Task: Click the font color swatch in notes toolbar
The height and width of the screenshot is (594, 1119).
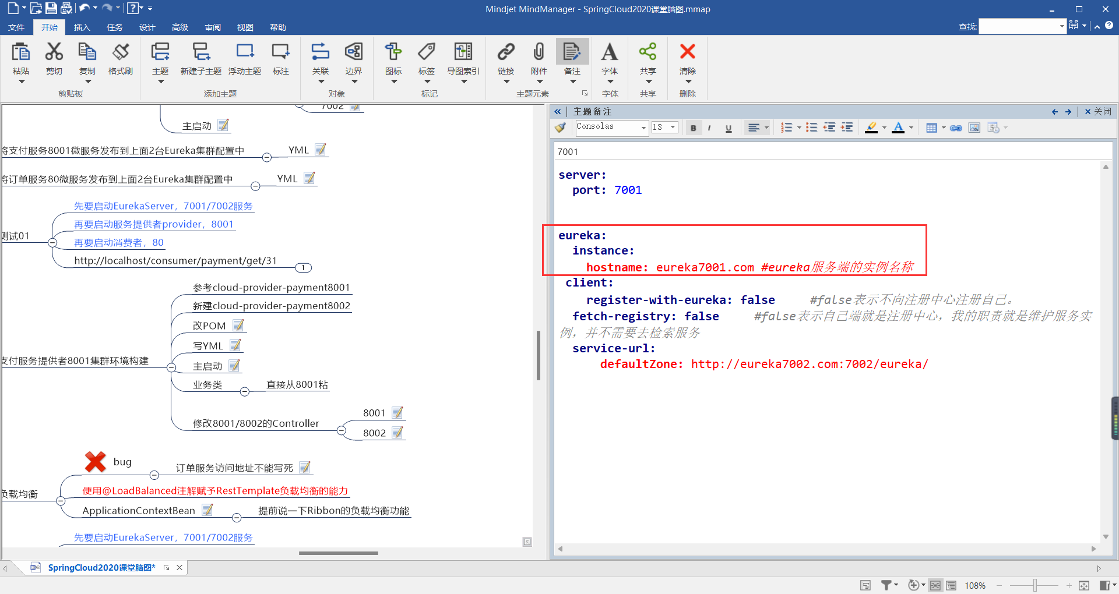Action: pos(898,128)
